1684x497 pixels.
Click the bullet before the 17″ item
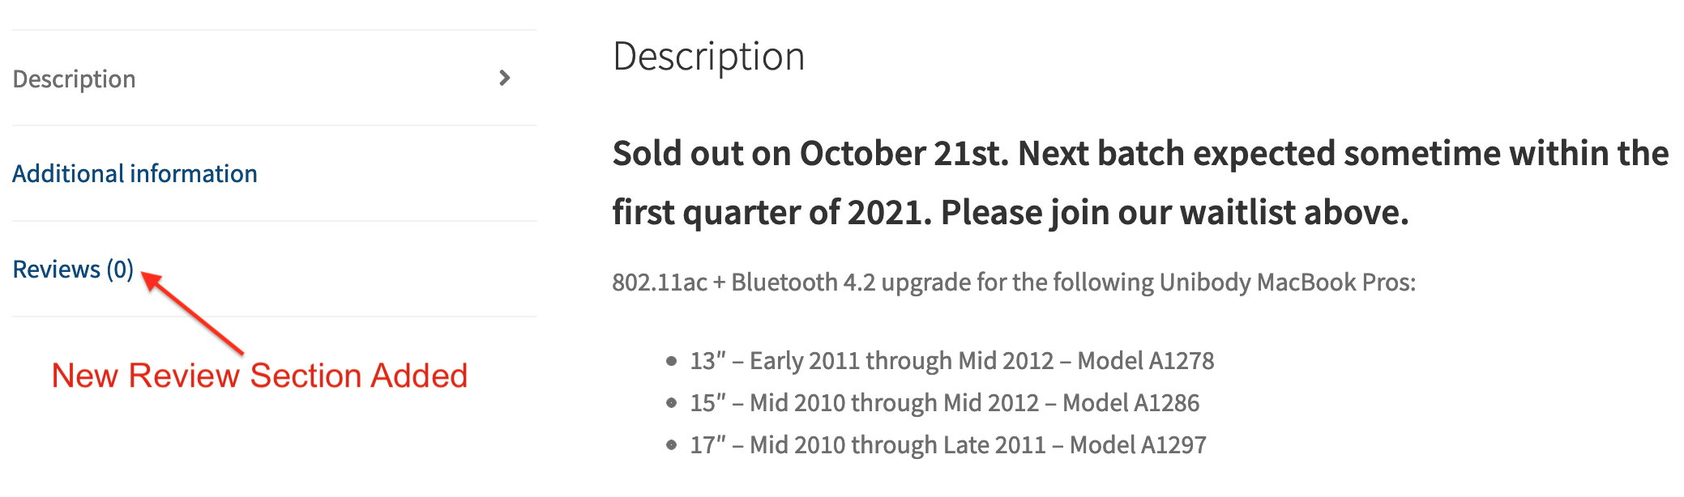(671, 445)
